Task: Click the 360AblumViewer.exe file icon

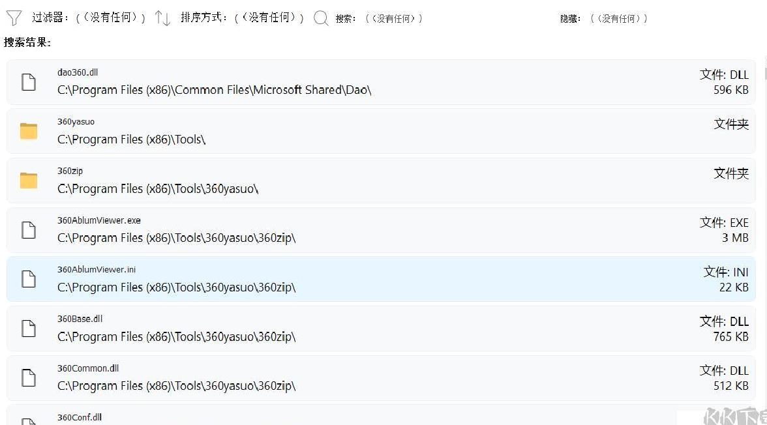Action: click(x=29, y=230)
